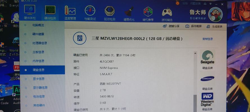
Task: Close the 鲁大师 window
Action: 222,4
